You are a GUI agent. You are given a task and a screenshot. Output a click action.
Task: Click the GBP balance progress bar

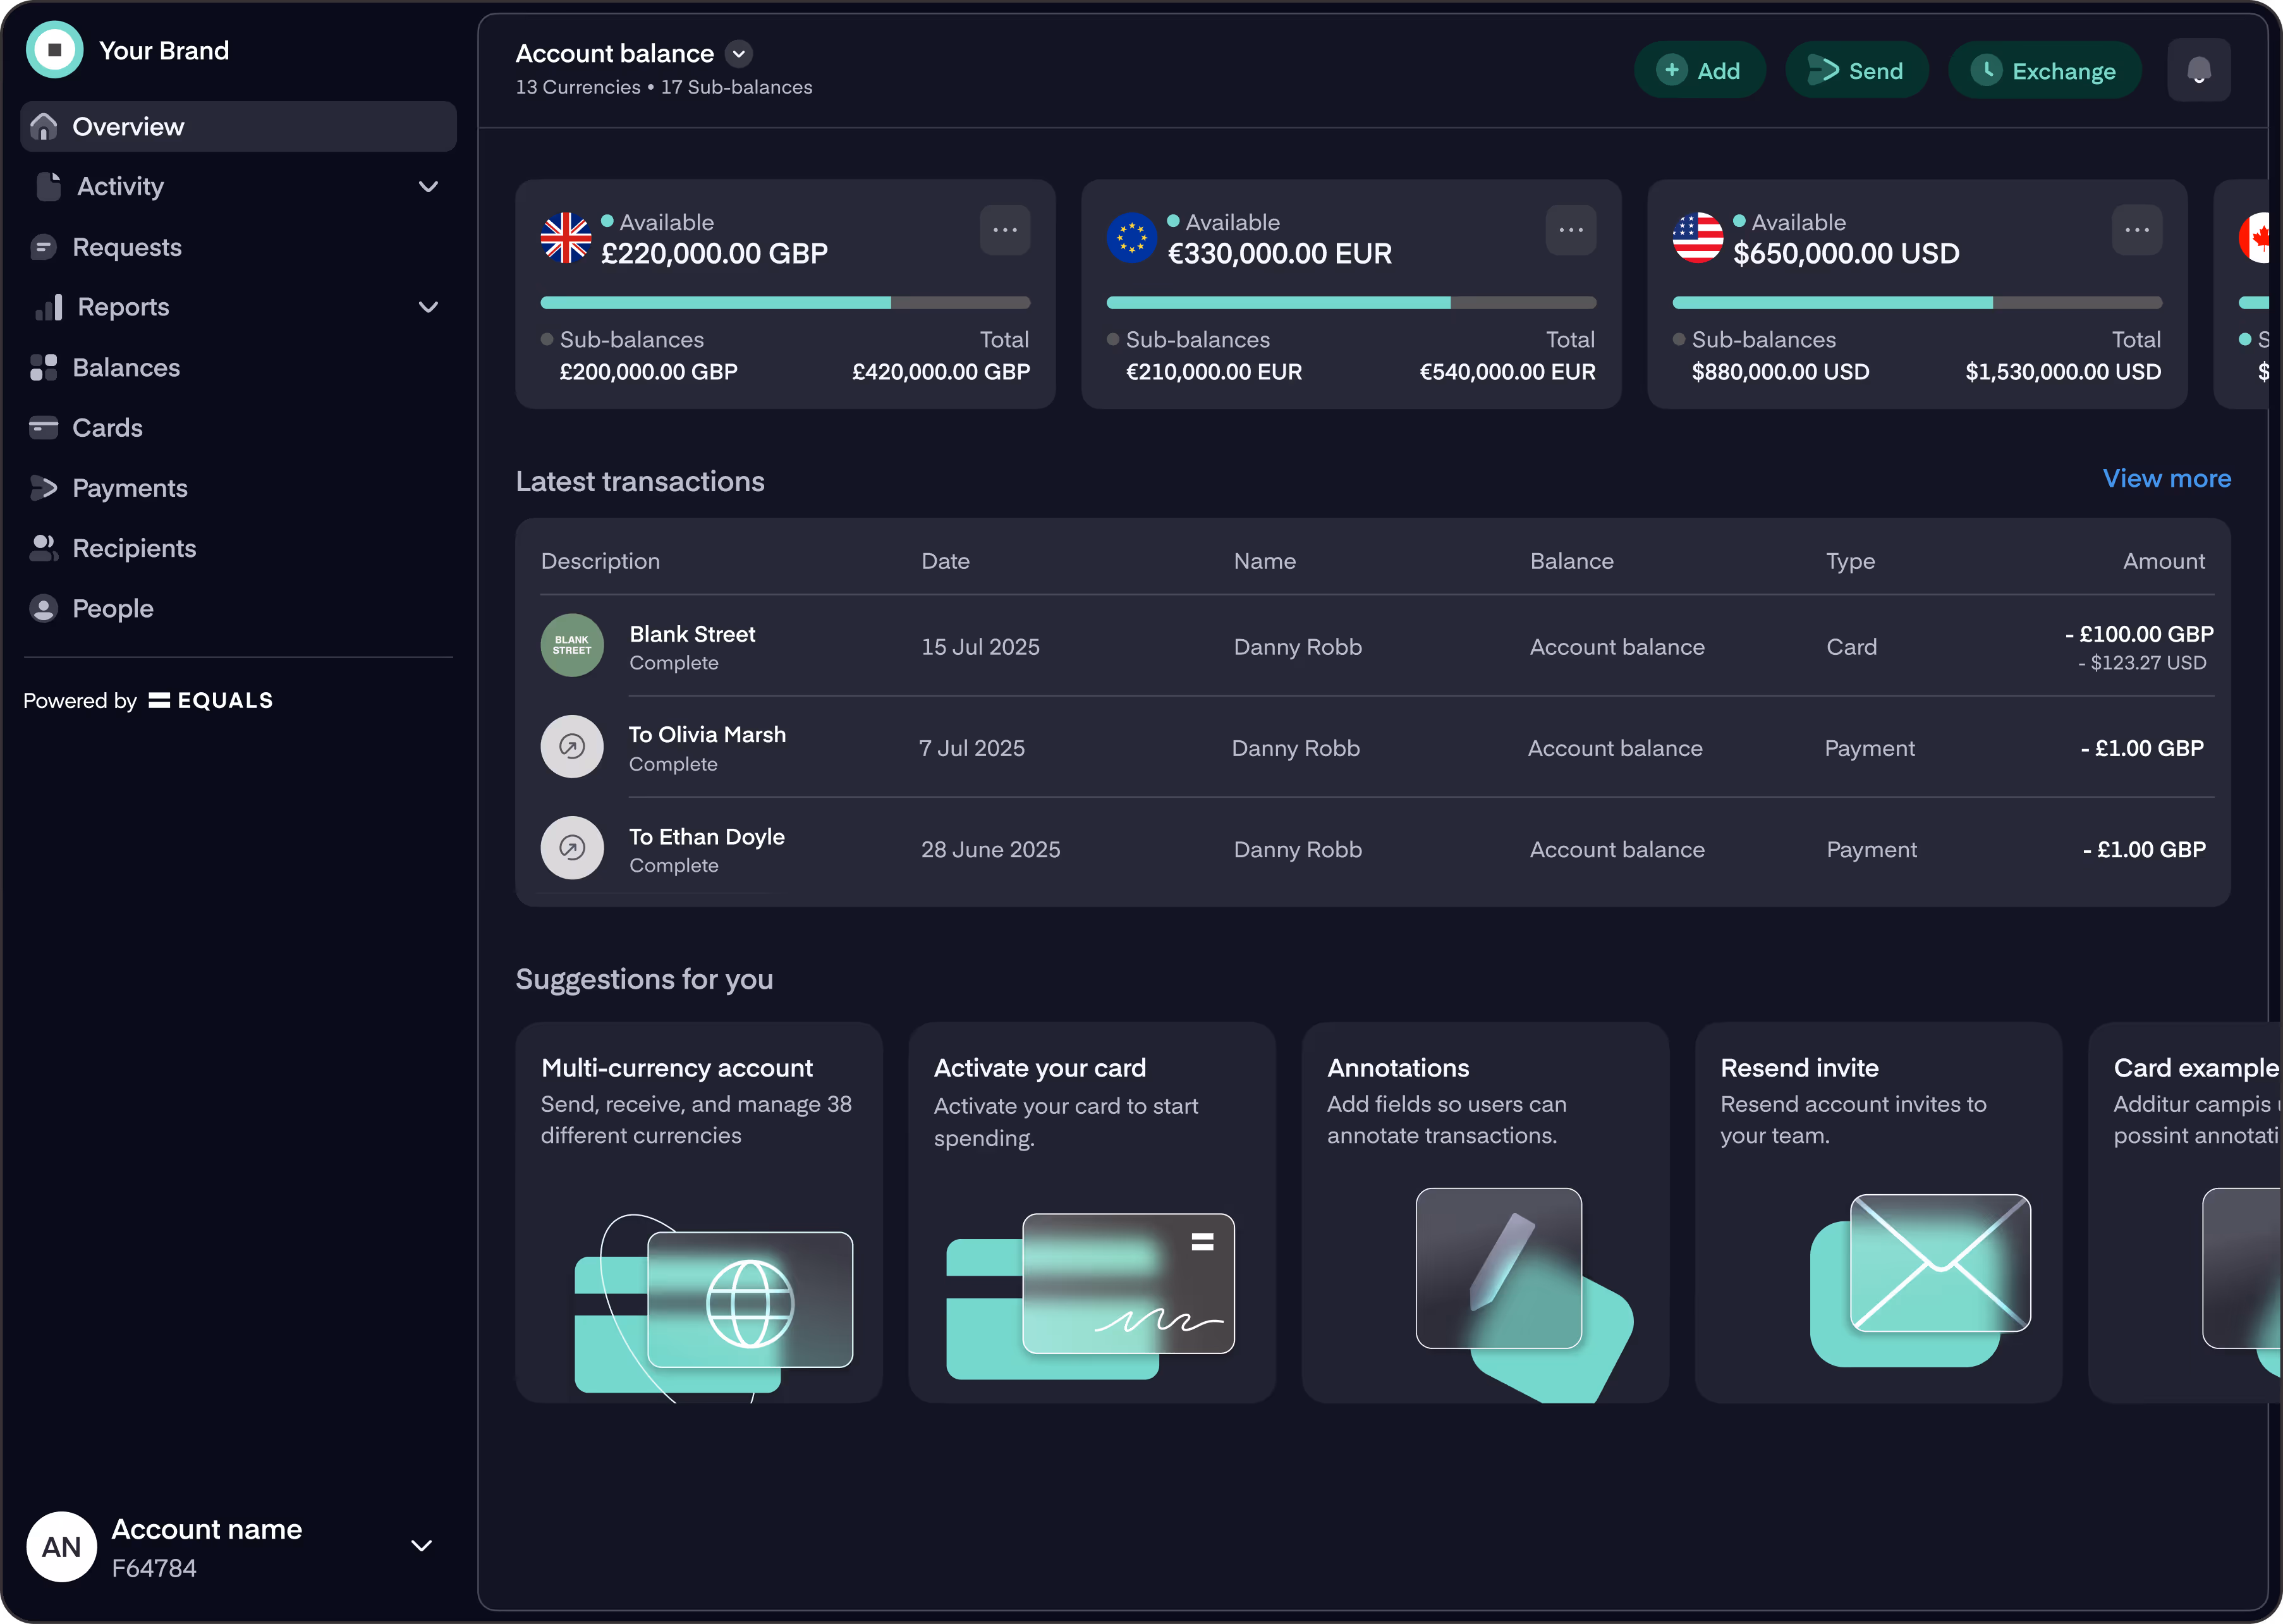(x=784, y=303)
